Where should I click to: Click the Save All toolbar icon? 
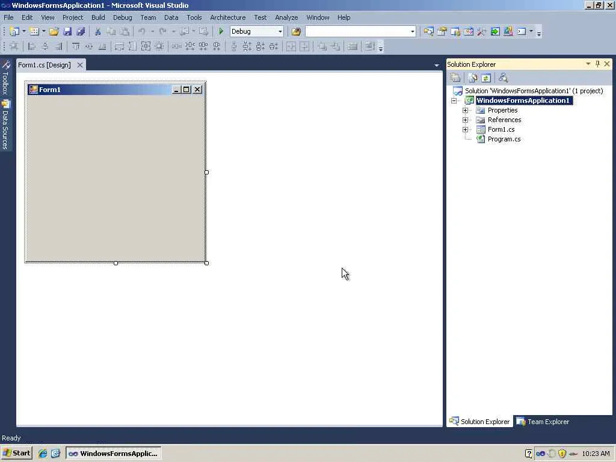81,31
